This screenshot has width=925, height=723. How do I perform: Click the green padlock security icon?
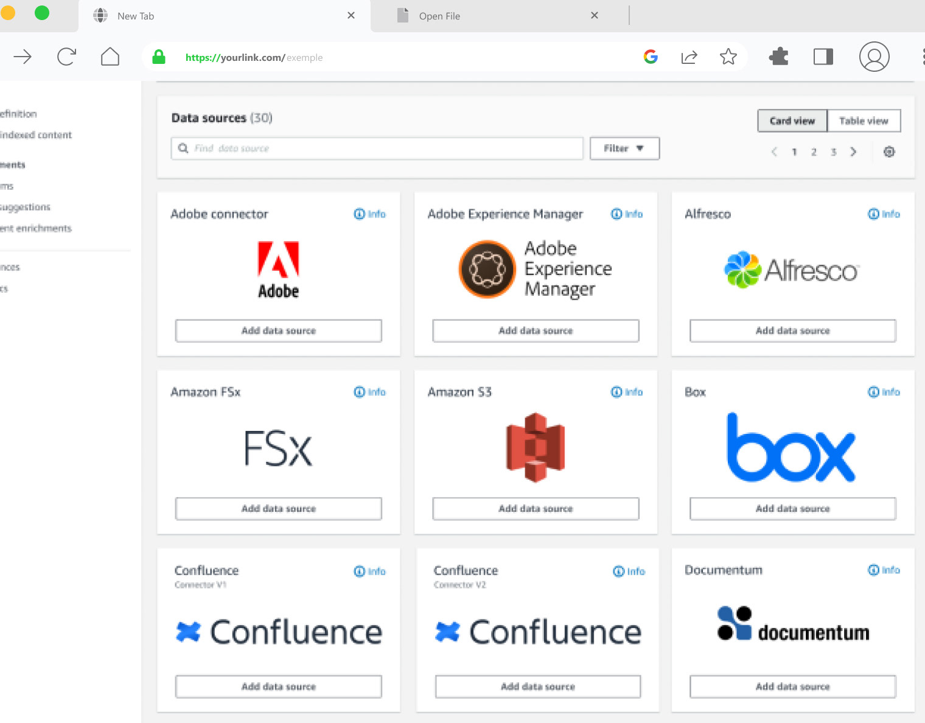pyautogui.click(x=159, y=57)
